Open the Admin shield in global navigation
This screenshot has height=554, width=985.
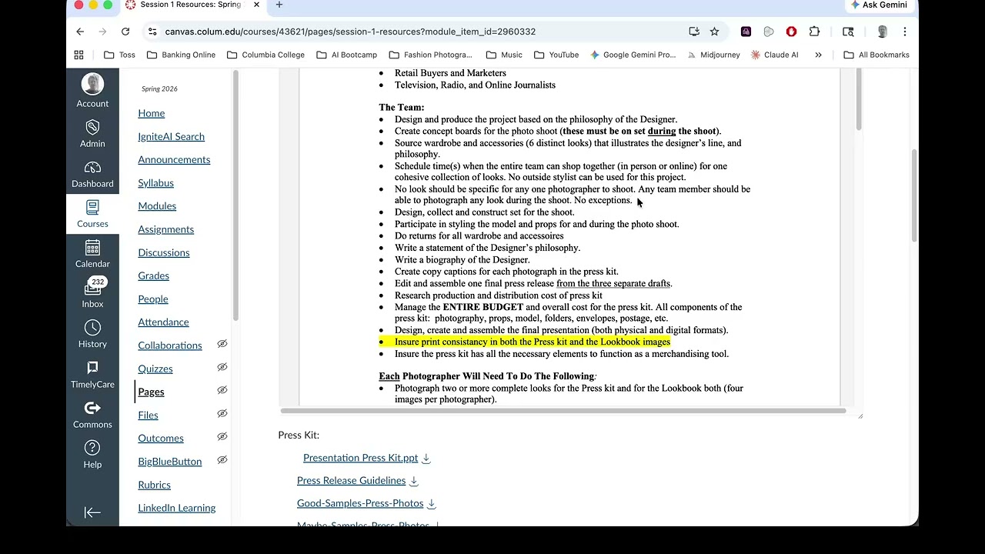(x=92, y=132)
